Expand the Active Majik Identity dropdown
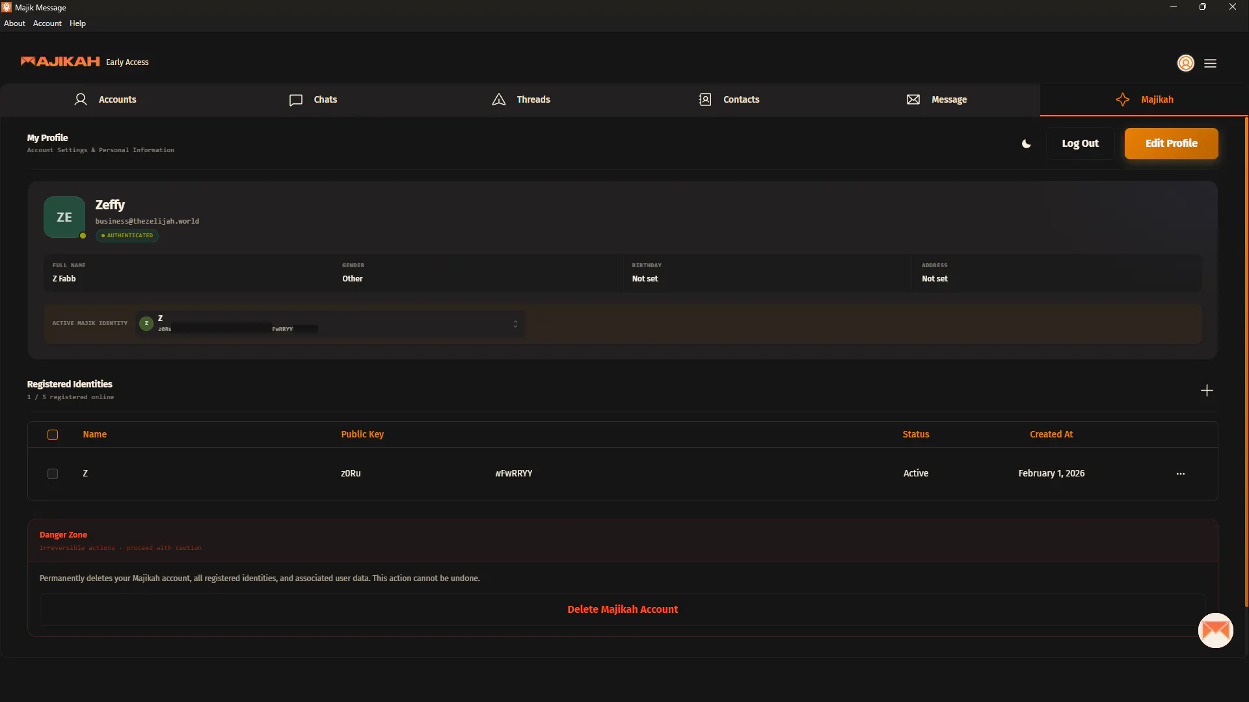1249x702 pixels. tap(330, 324)
